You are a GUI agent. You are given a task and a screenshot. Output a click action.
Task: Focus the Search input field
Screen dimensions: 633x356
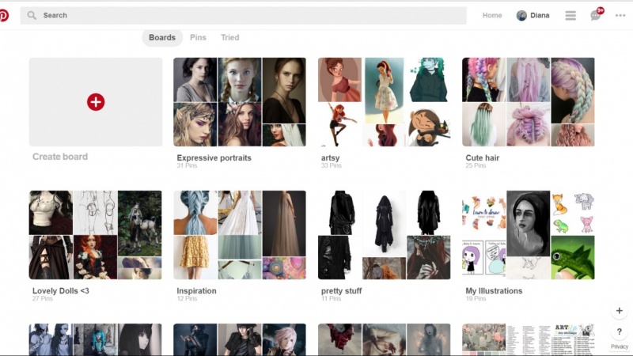244,15
